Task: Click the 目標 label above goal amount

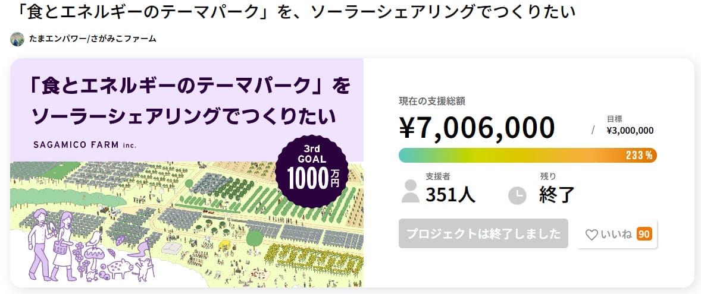Action: tap(615, 119)
